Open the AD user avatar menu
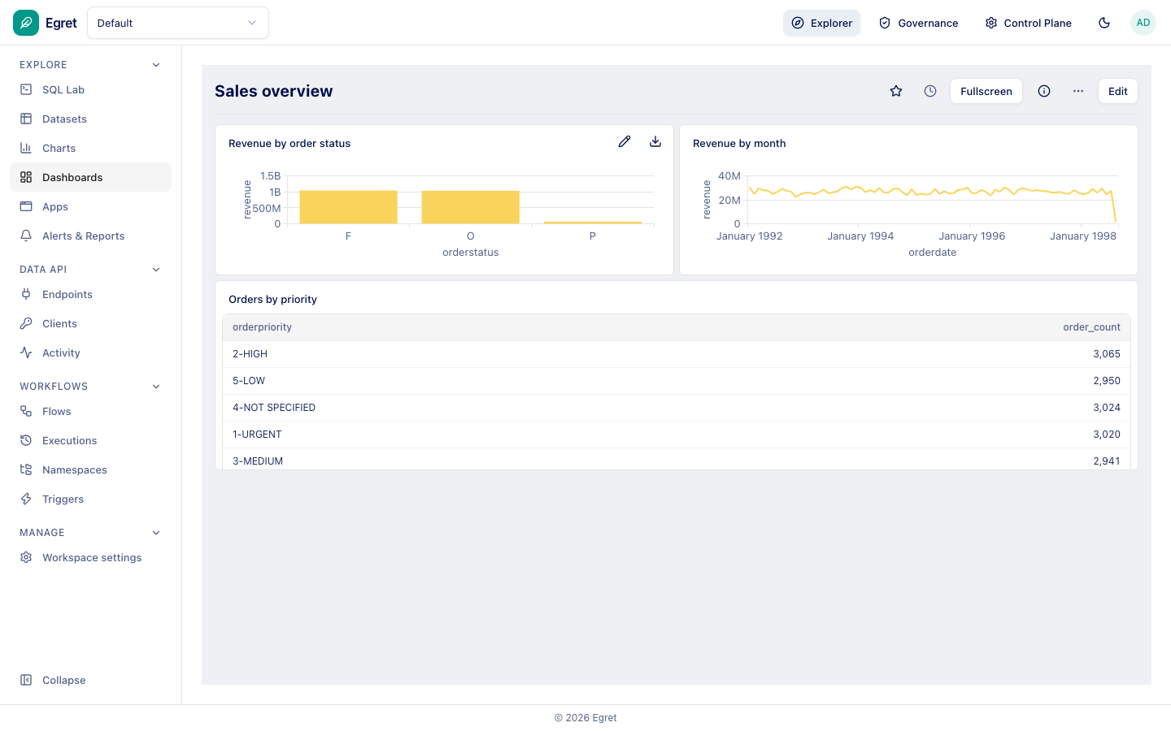Image resolution: width=1171 pixels, height=731 pixels. (x=1143, y=23)
